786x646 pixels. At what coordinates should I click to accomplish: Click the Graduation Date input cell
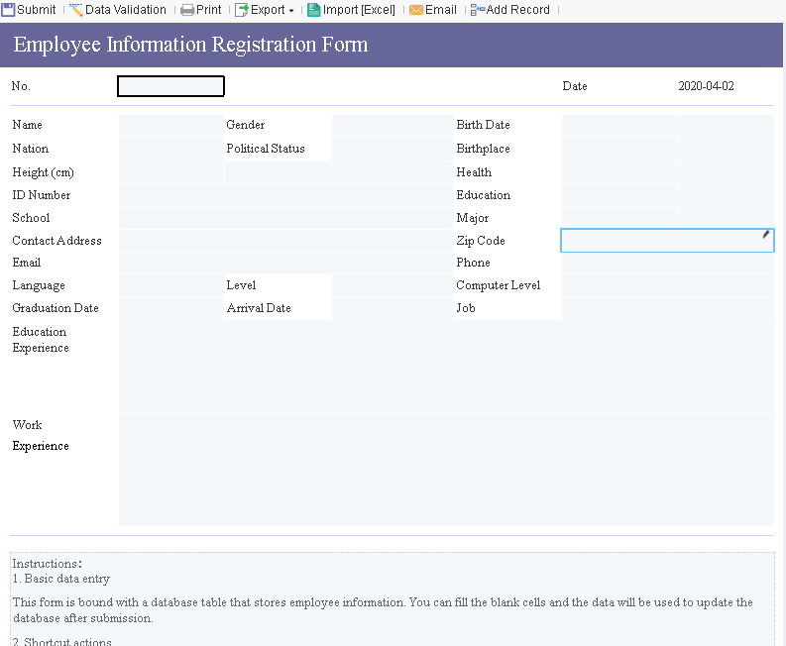click(x=170, y=308)
